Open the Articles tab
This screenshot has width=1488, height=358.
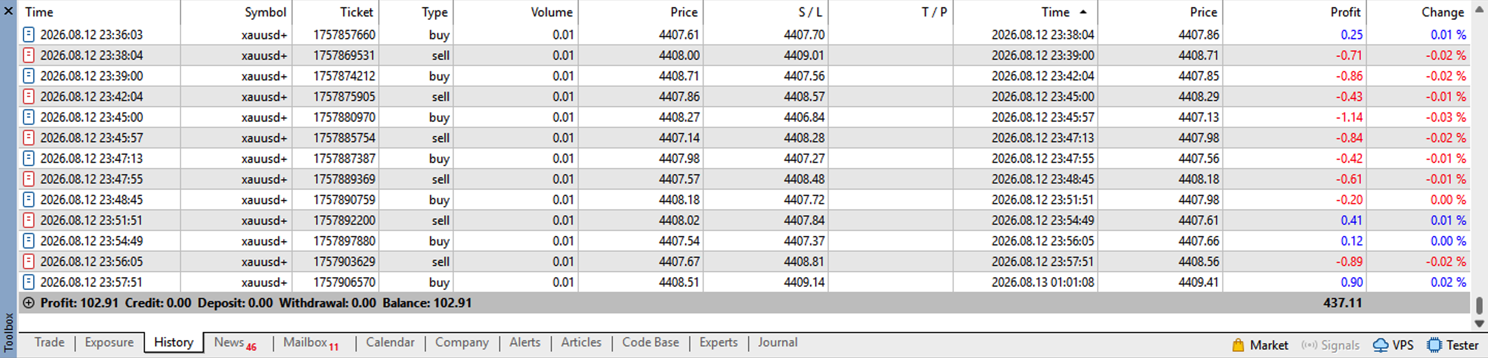pos(581,343)
